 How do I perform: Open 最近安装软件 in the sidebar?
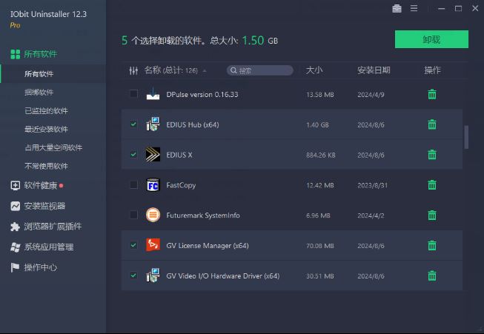(46, 129)
